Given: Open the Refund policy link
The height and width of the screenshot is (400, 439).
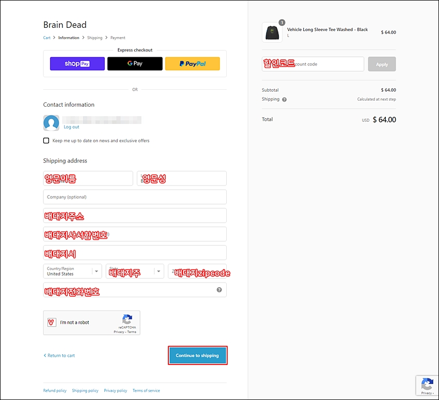Looking at the screenshot, I should pos(55,391).
